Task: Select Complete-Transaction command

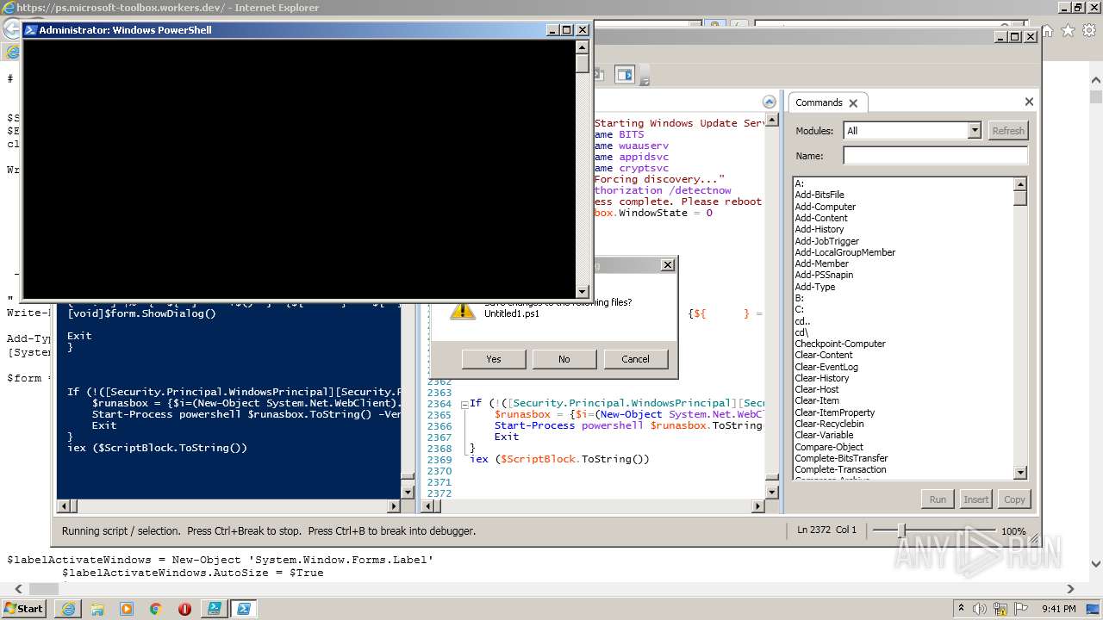Action: coord(840,469)
